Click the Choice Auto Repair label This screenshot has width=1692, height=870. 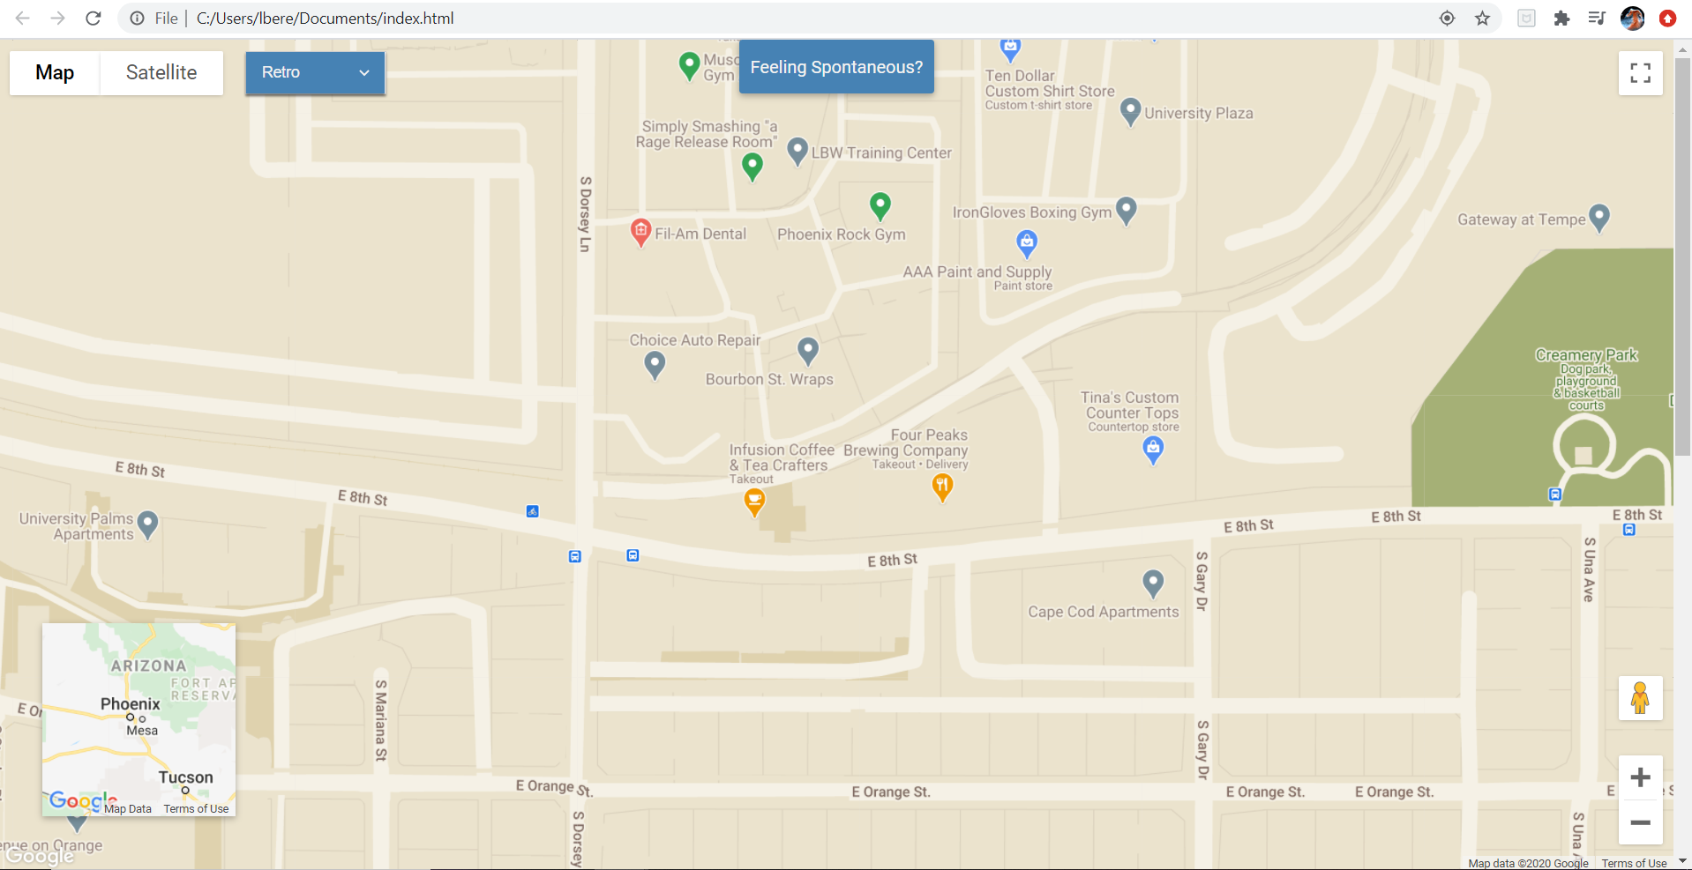695,340
